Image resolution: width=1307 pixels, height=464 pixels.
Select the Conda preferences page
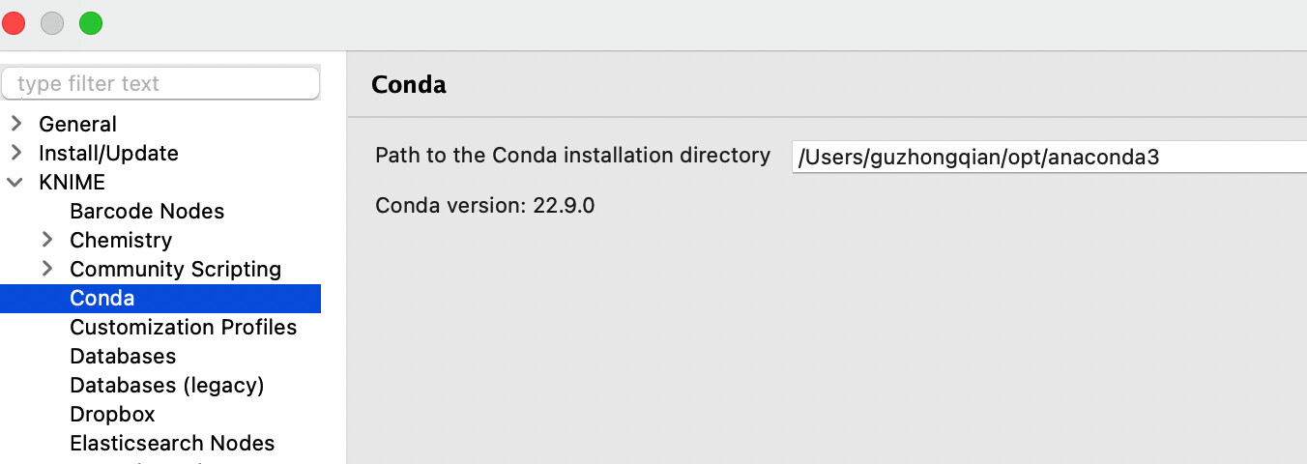(102, 298)
